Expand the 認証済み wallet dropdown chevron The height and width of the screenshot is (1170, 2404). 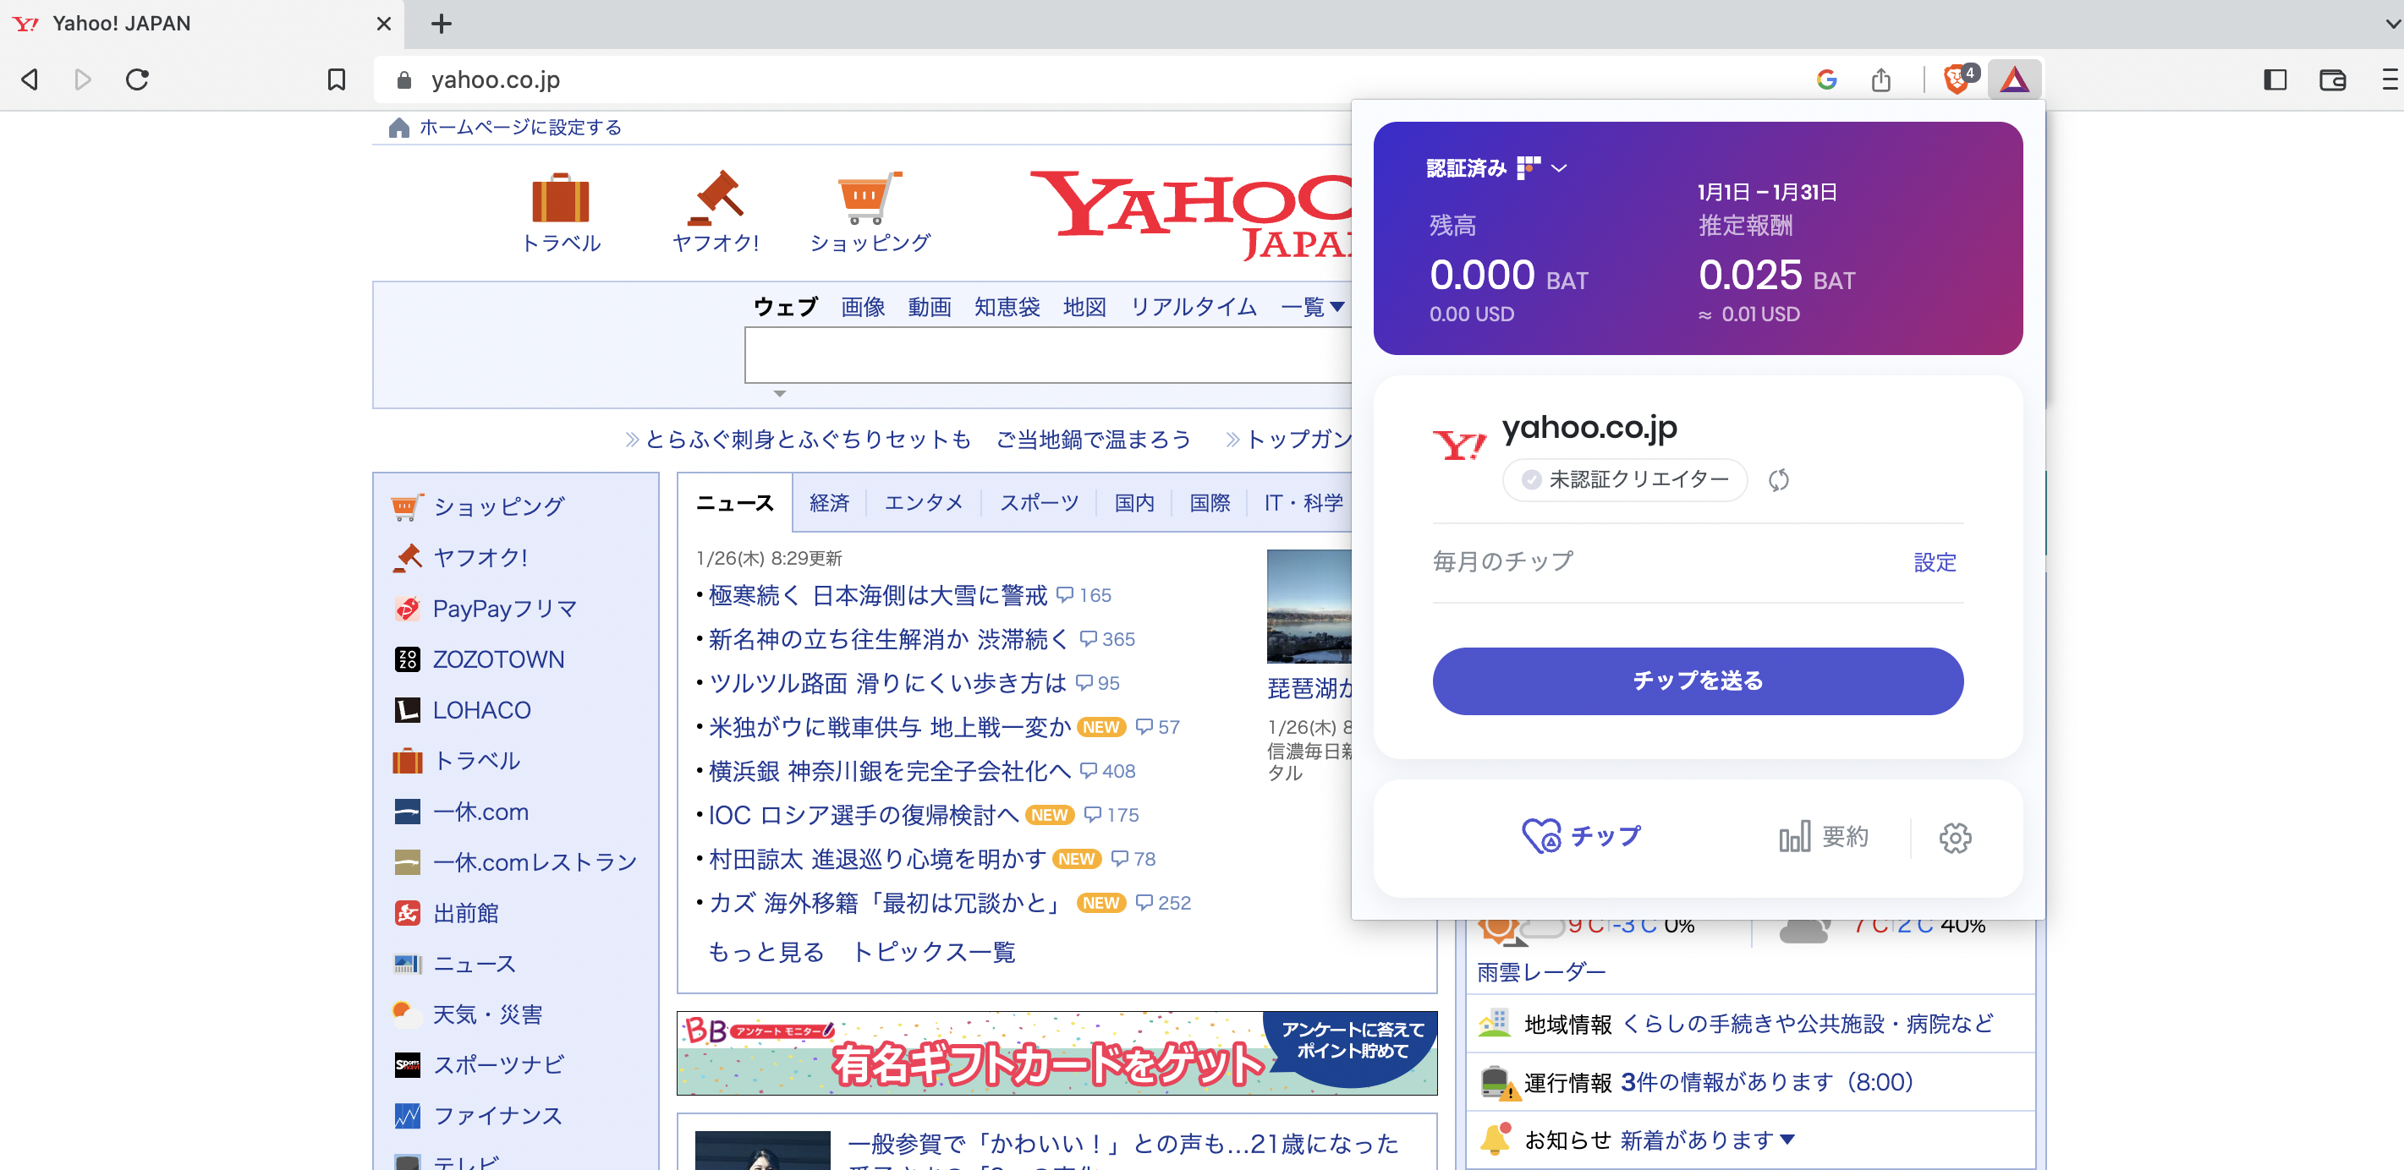1558,168
